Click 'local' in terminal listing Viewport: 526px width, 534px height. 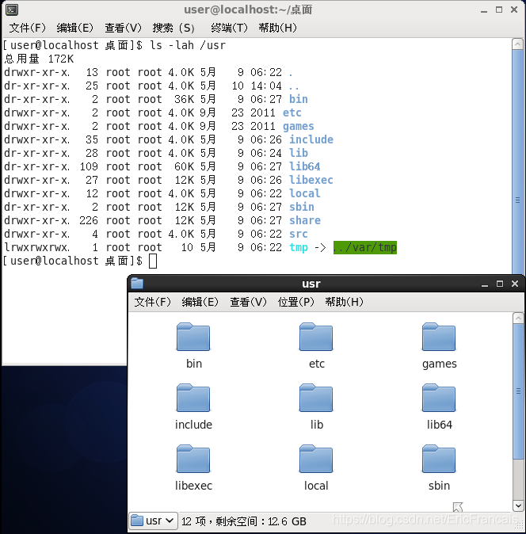[x=305, y=193]
